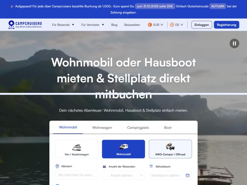Switch to Boot tab
The width and height of the screenshot is (247, 185).
pos(168,128)
